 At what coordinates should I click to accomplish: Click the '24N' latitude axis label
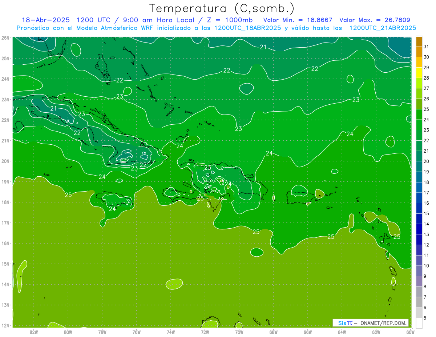pyautogui.click(x=5, y=79)
